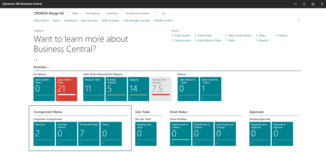Expand the Sales dropdown menu
The width and height of the screenshot is (326, 152).
click(77, 13)
